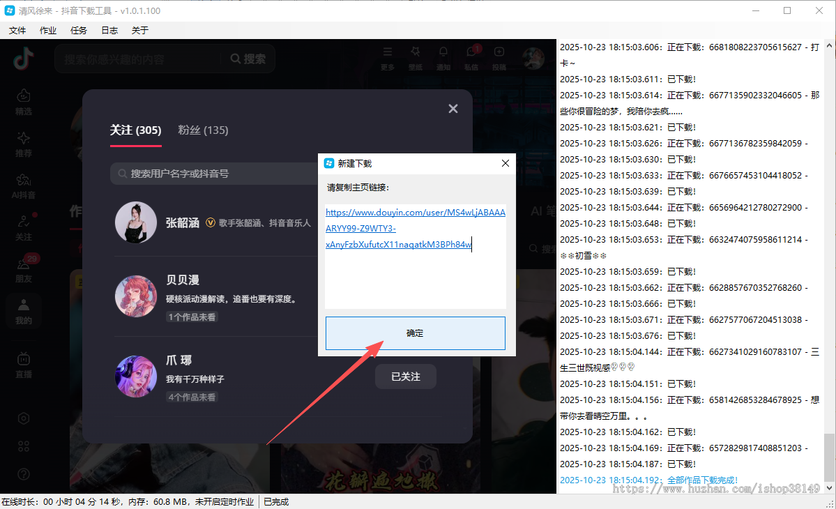The image size is (836, 509).
Task: Click 确定 in 新建下载 dialog
Action: (416, 333)
